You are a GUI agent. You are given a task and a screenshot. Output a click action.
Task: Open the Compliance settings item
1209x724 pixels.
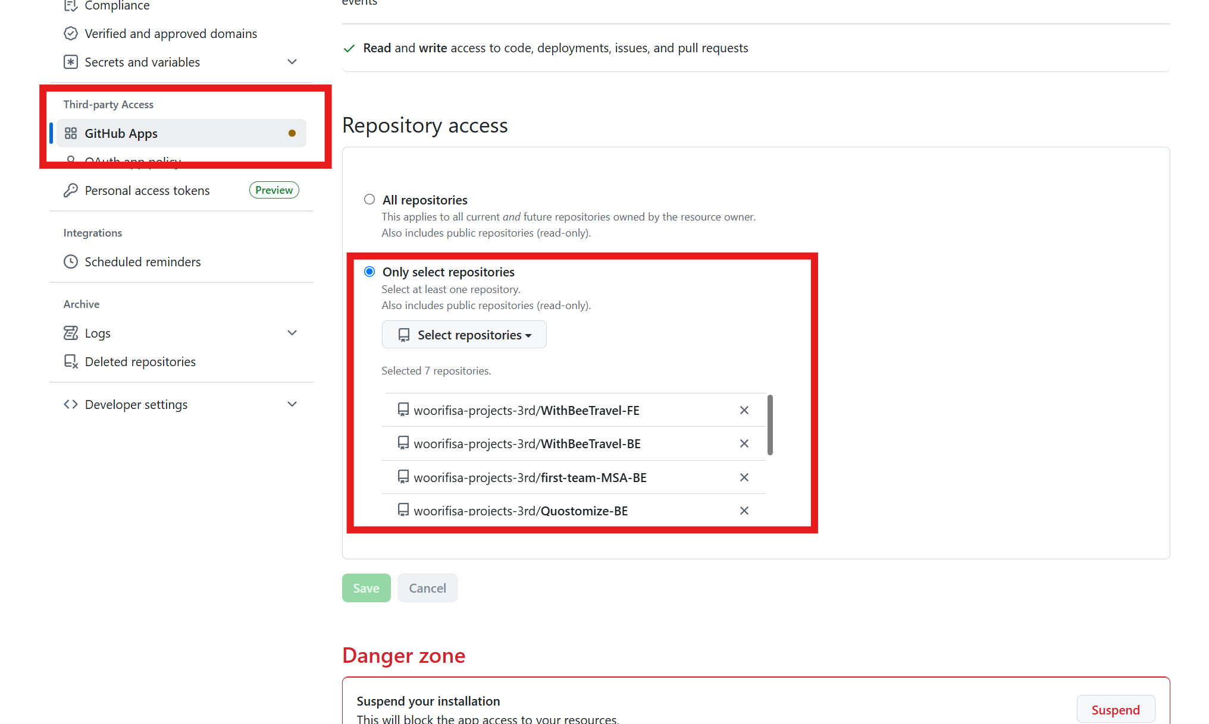click(x=117, y=5)
